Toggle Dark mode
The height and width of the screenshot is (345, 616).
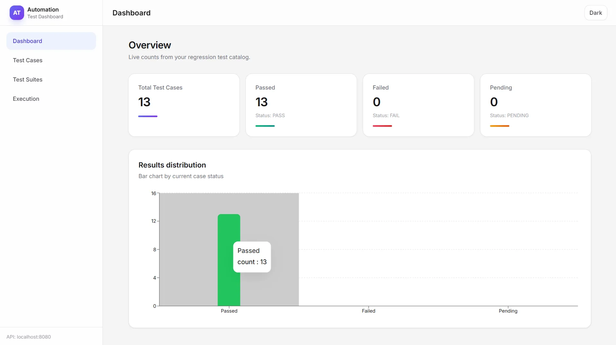596,13
